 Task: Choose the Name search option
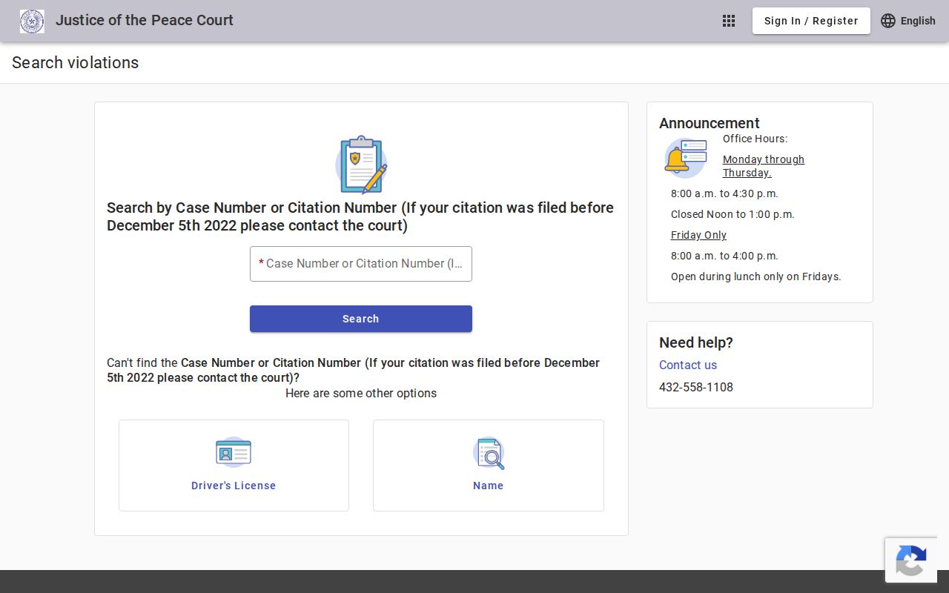tap(489, 466)
